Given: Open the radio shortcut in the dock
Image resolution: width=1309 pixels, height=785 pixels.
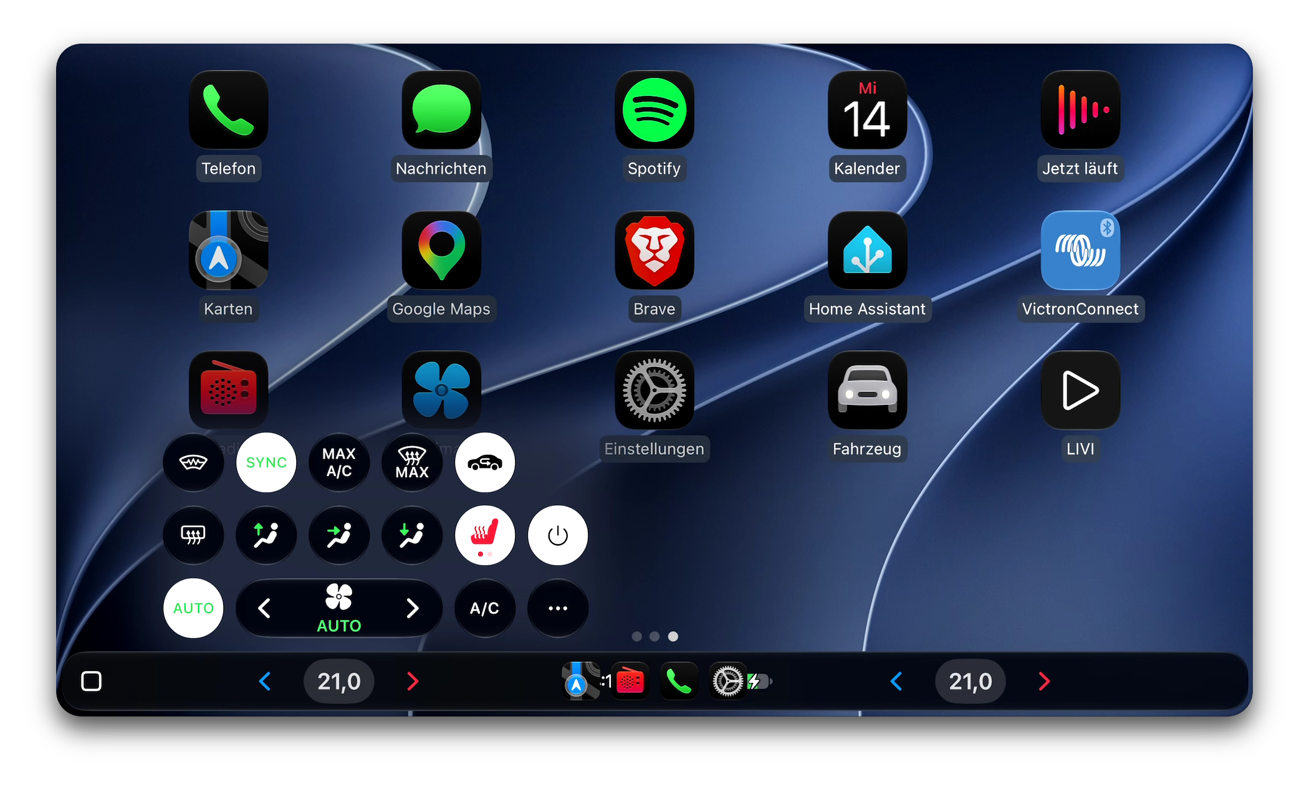Looking at the screenshot, I should (630, 681).
